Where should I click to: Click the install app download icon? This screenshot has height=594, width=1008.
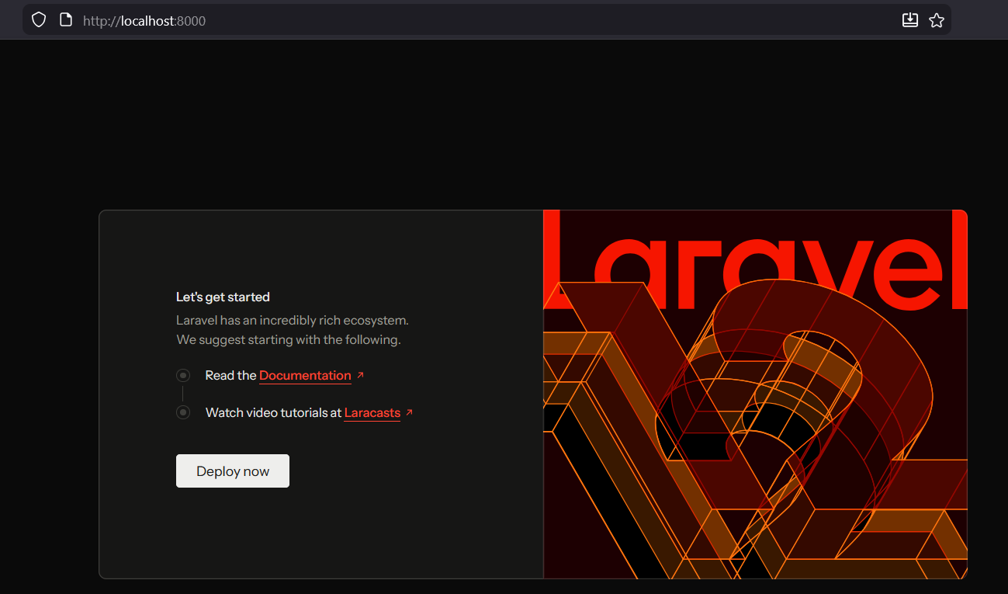click(x=910, y=20)
